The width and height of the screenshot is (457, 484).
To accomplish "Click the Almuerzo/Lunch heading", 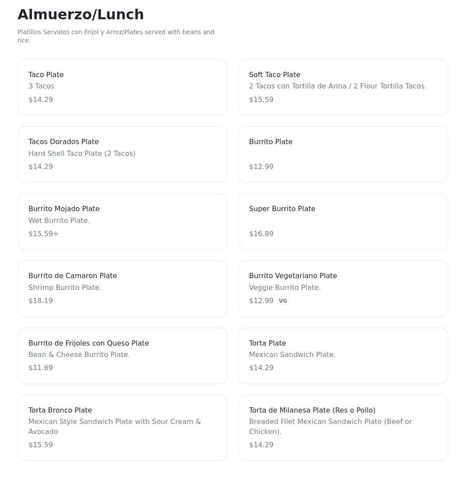I will (x=81, y=14).
